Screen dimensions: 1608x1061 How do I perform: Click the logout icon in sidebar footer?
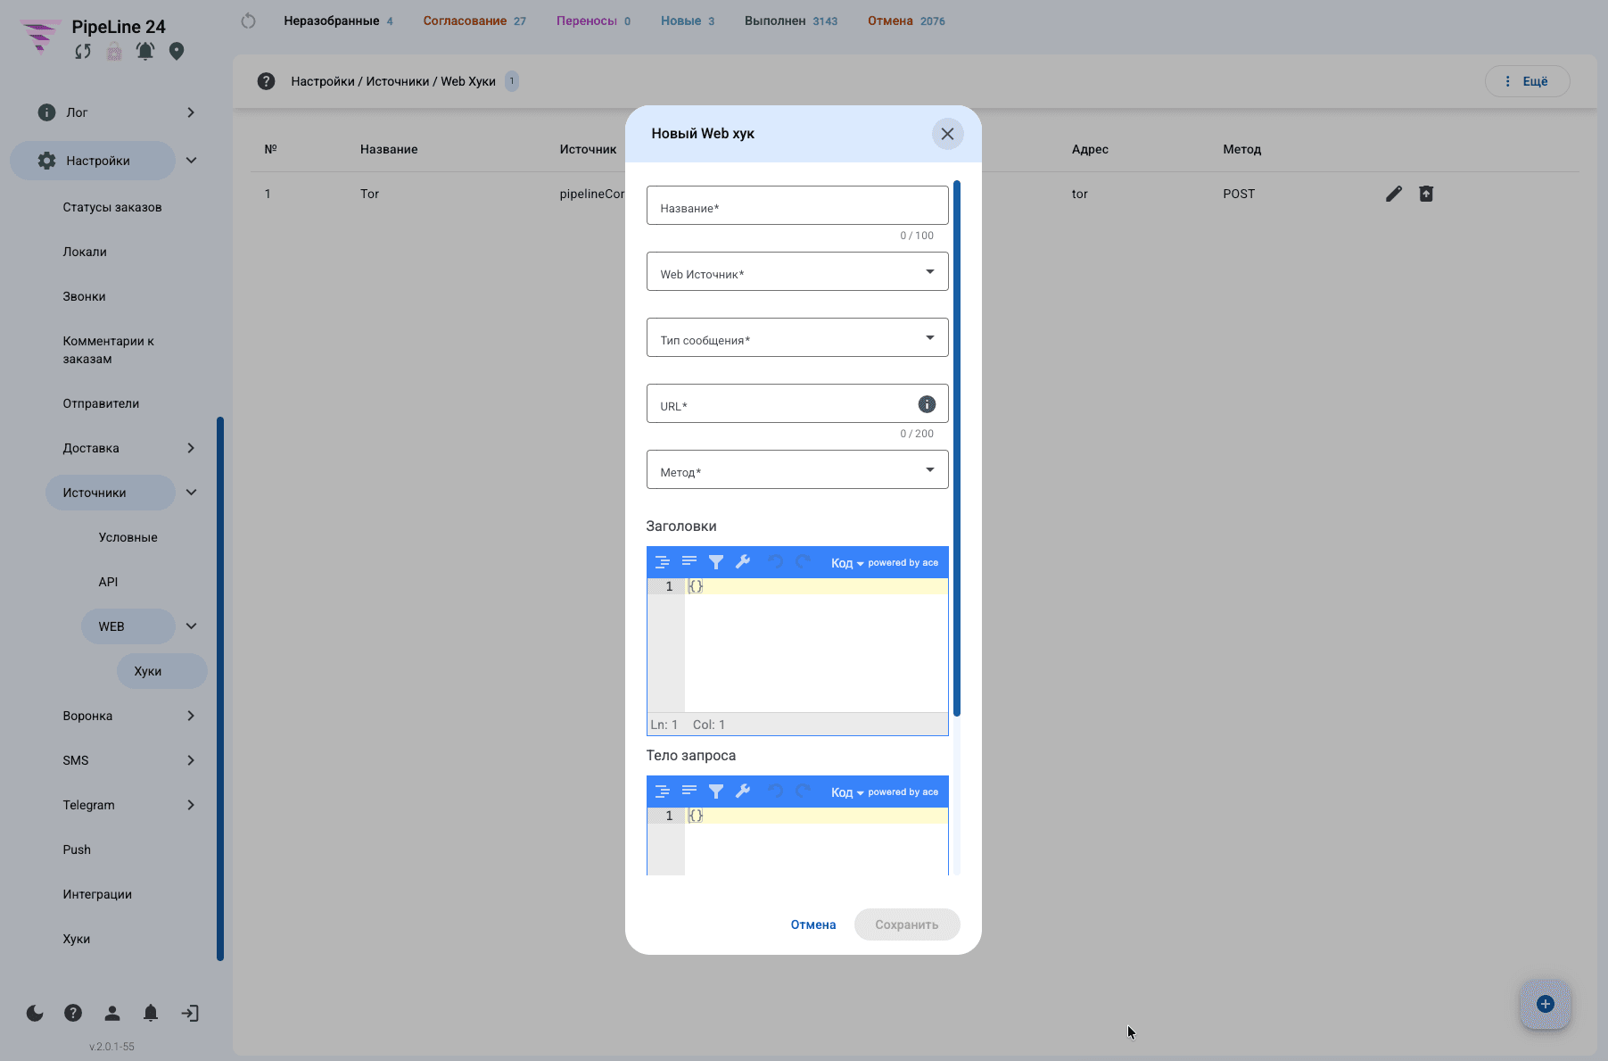coord(190,1013)
